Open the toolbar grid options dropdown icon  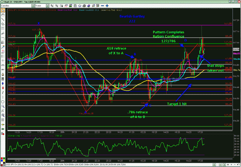tap(61, 6)
